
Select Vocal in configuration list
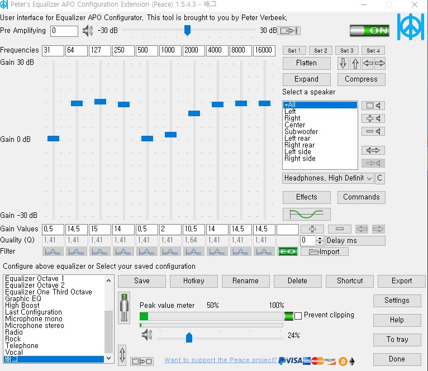point(54,353)
